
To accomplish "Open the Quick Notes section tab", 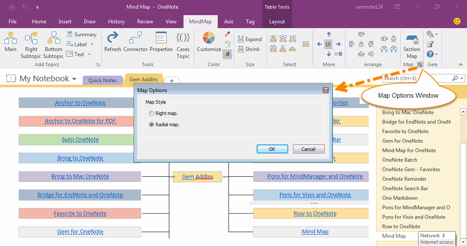I will pyautogui.click(x=102, y=80).
